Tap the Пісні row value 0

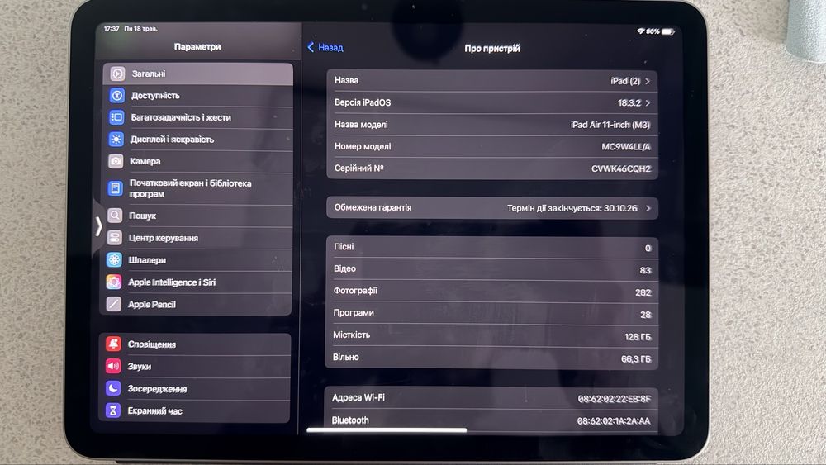pyautogui.click(x=648, y=248)
